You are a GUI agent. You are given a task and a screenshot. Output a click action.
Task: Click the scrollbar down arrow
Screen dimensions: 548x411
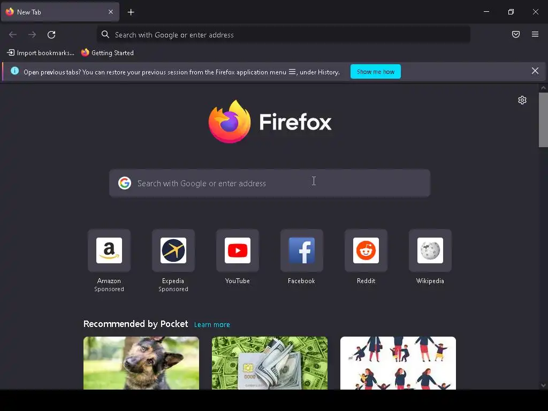[543, 385]
